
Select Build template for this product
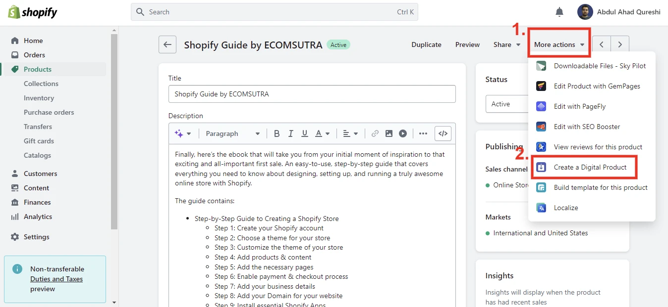tap(592, 187)
